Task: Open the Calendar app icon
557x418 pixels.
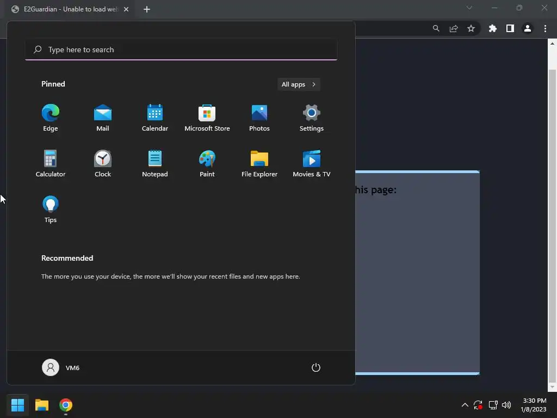Action: pyautogui.click(x=155, y=118)
